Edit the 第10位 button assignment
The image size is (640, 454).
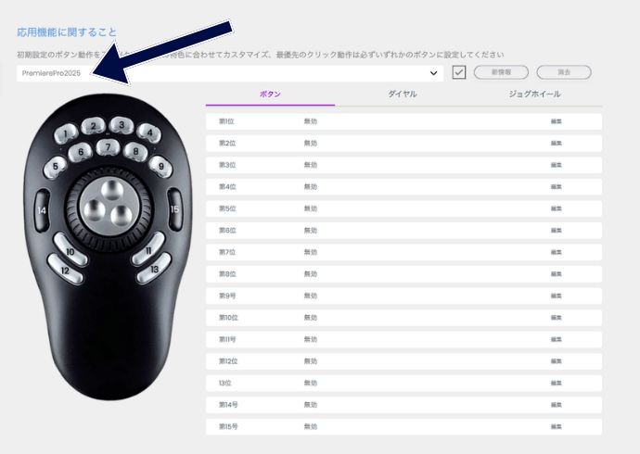pos(556,318)
